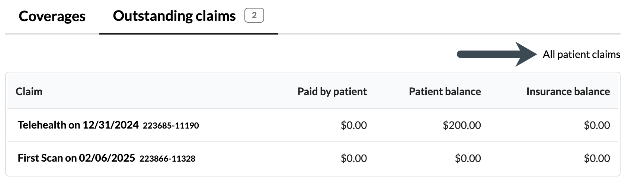Select the Telehealth claim row

[260, 125]
